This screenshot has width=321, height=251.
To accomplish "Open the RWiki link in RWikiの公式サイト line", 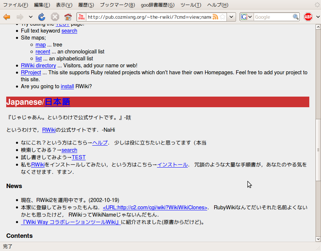I will coord(49,130).
